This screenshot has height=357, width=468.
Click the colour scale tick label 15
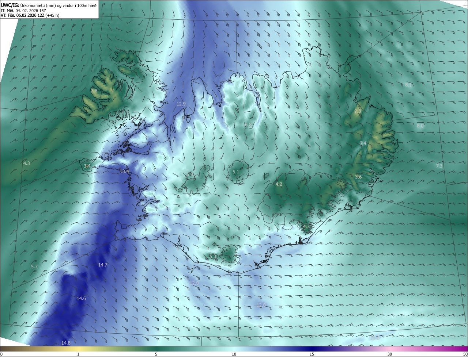312,354
